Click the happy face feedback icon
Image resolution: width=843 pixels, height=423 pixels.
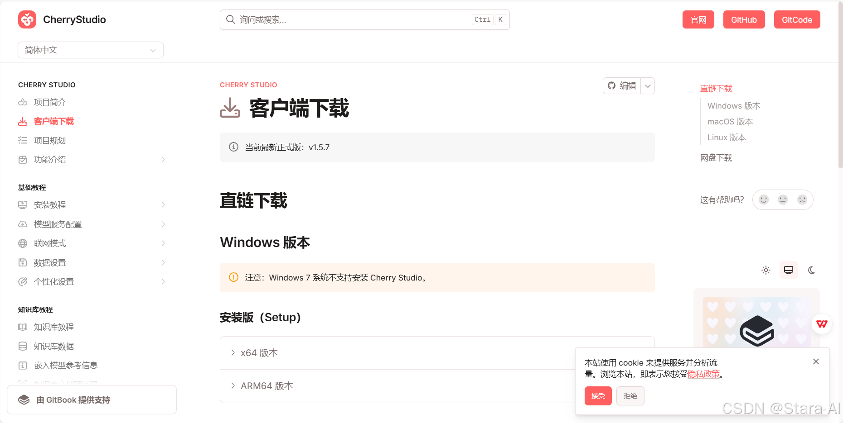(764, 200)
